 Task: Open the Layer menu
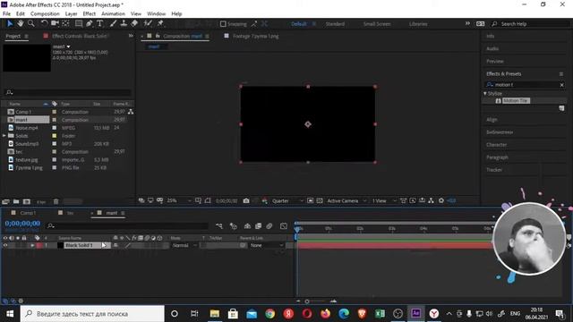(71, 14)
